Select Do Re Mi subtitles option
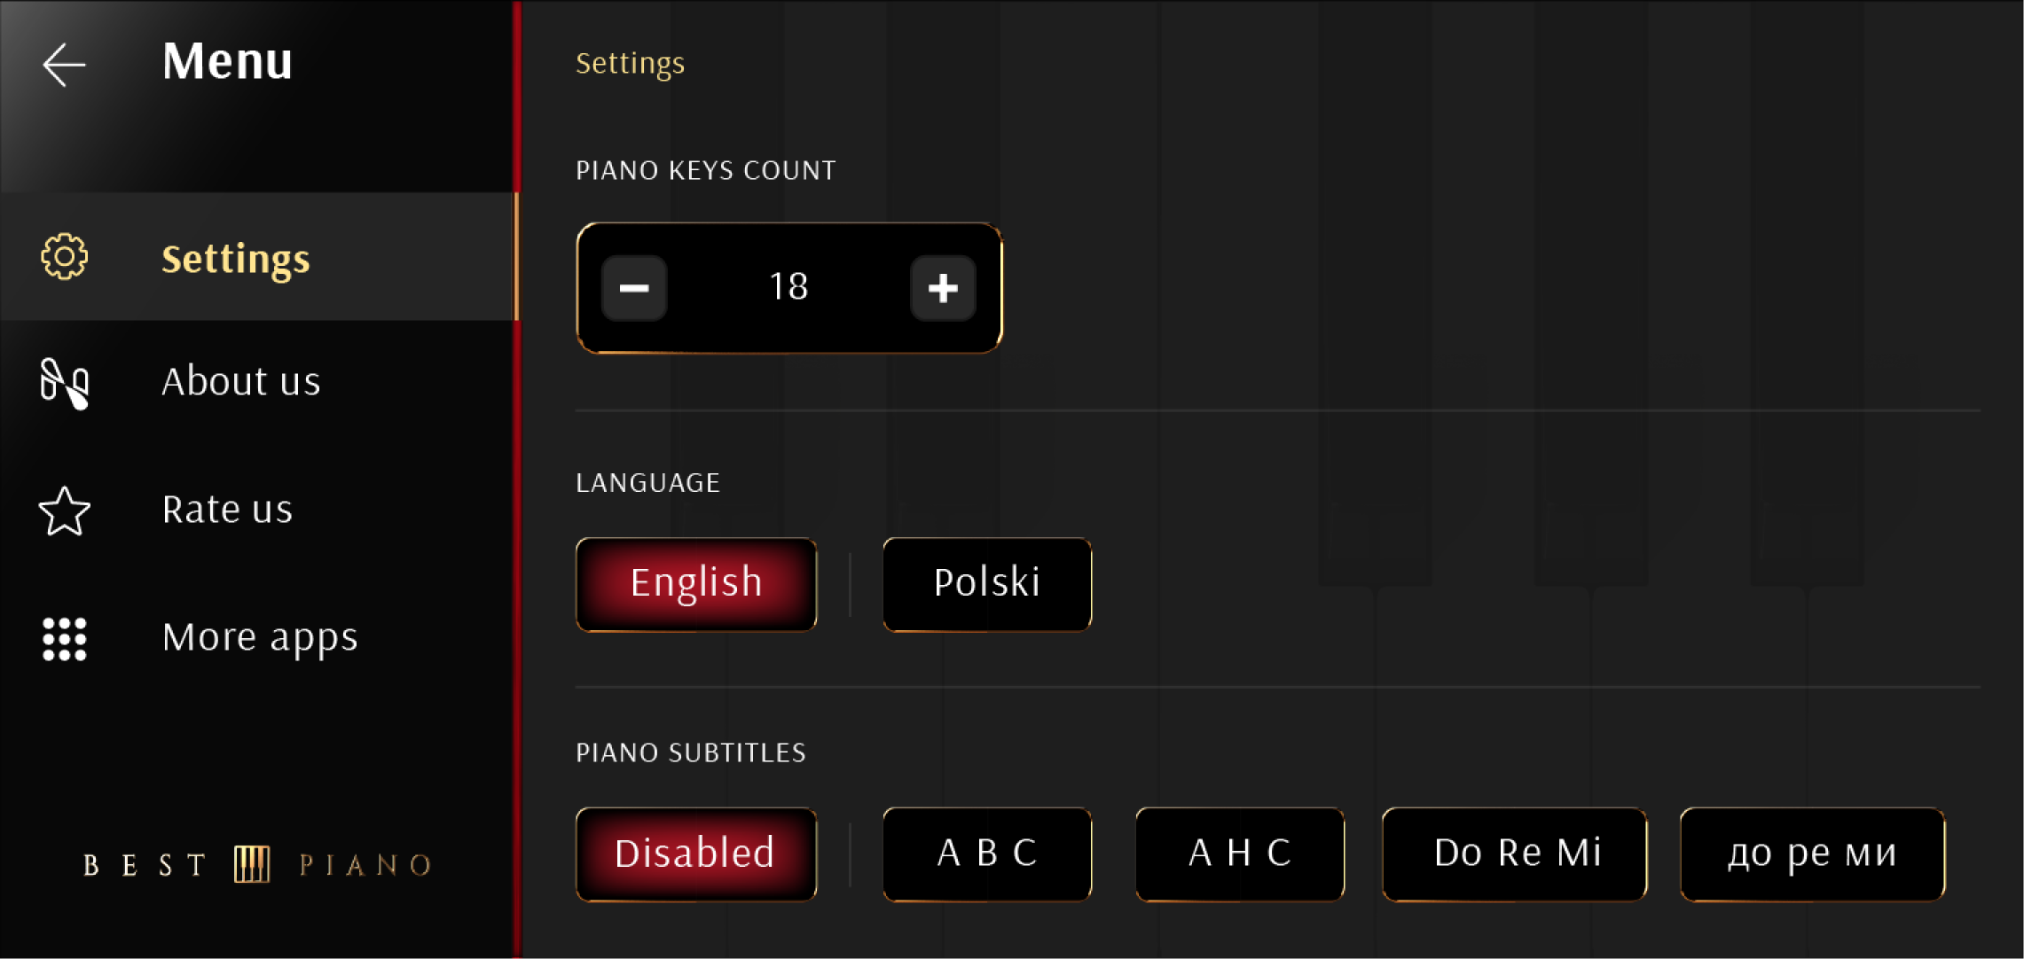This screenshot has width=2024, height=959. (x=1515, y=854)
